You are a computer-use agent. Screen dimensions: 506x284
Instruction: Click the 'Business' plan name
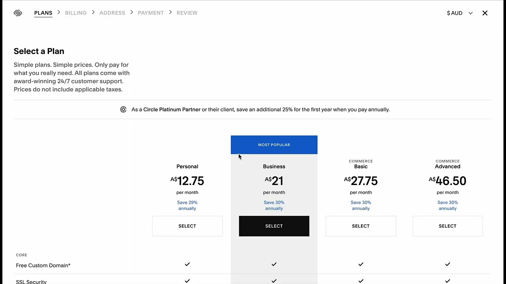pos(274,166)
